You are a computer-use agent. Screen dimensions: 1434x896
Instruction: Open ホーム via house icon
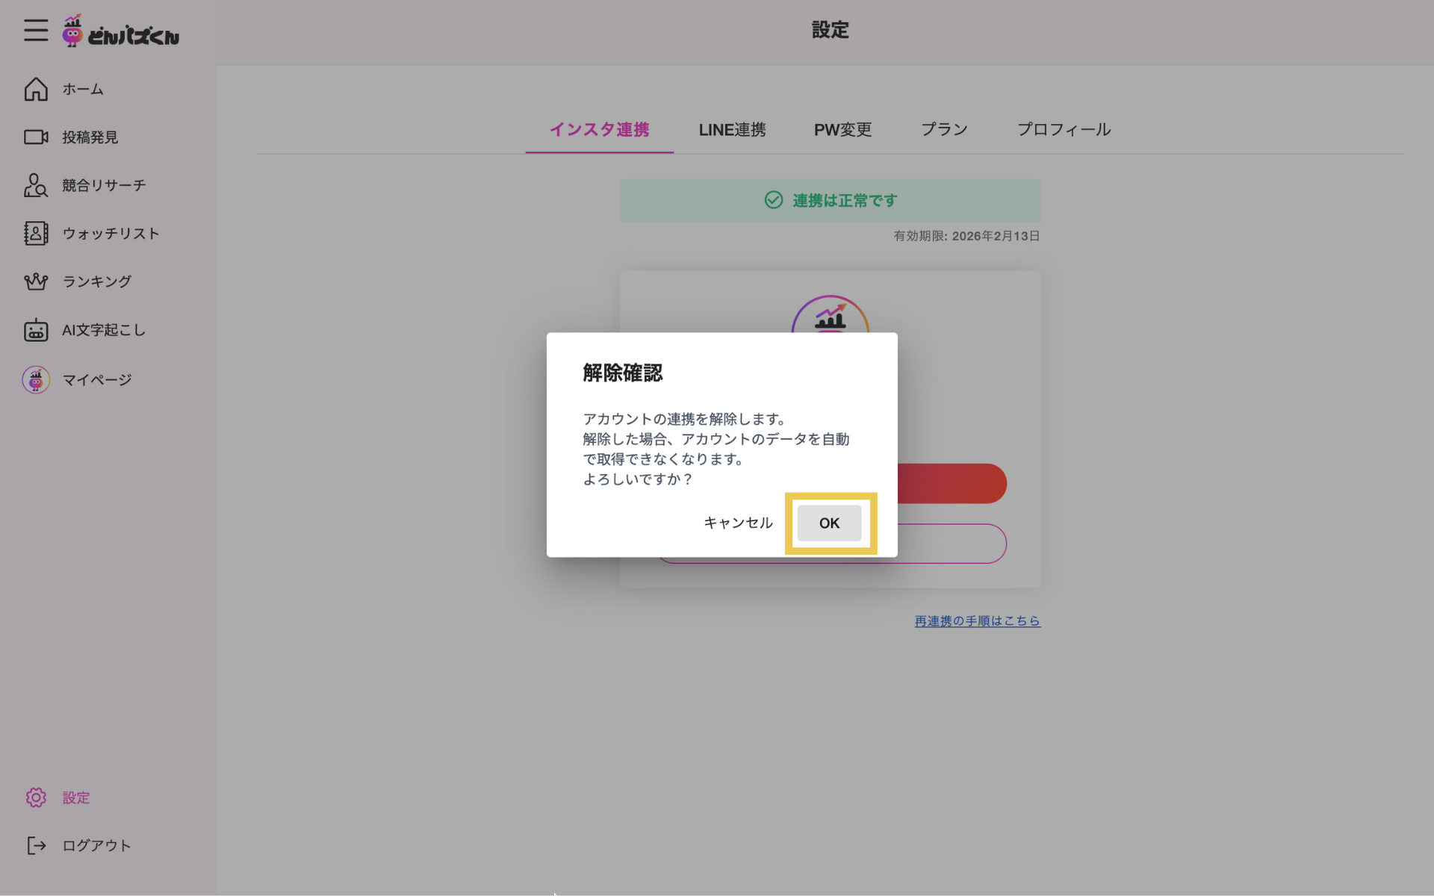click(36, 89)
